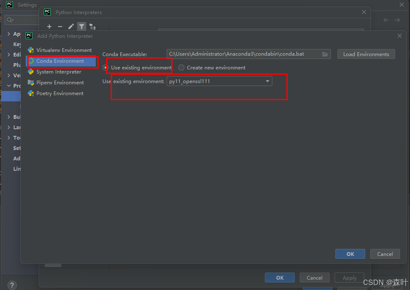Expand the Pro tree node in Settings
410x290 pixels.
(x=9, y=86)
